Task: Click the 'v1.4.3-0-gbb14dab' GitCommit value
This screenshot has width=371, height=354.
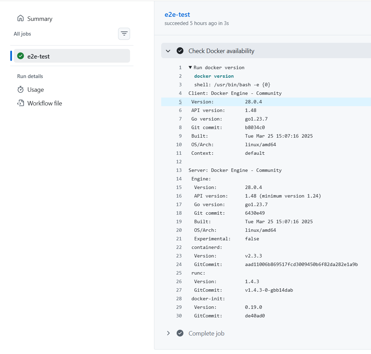Action: [269, 290]
